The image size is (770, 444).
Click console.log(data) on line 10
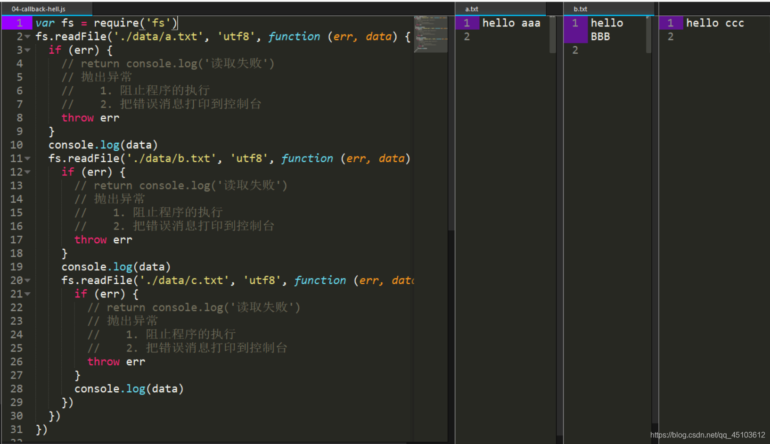click(x=103, y=145)
